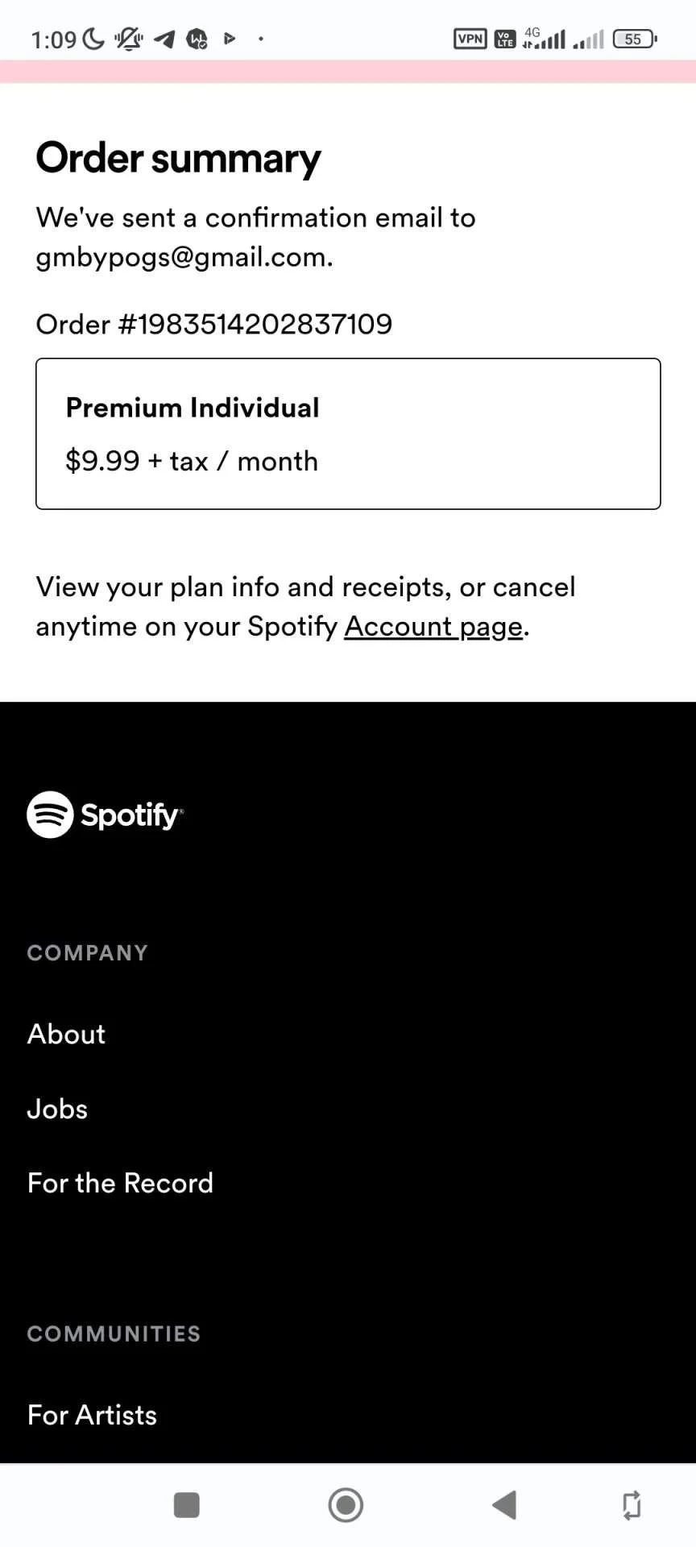Tap the Spotify logo in footer

click(x=106, y=815)
